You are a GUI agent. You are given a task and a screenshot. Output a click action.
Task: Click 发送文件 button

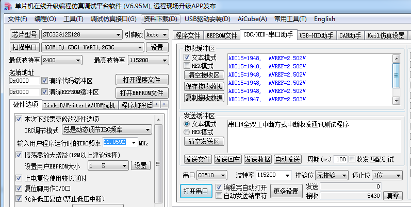[x=198, y=159]
